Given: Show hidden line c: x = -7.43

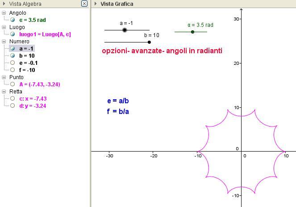Looking at the screenshot, I should click(13, 99).
